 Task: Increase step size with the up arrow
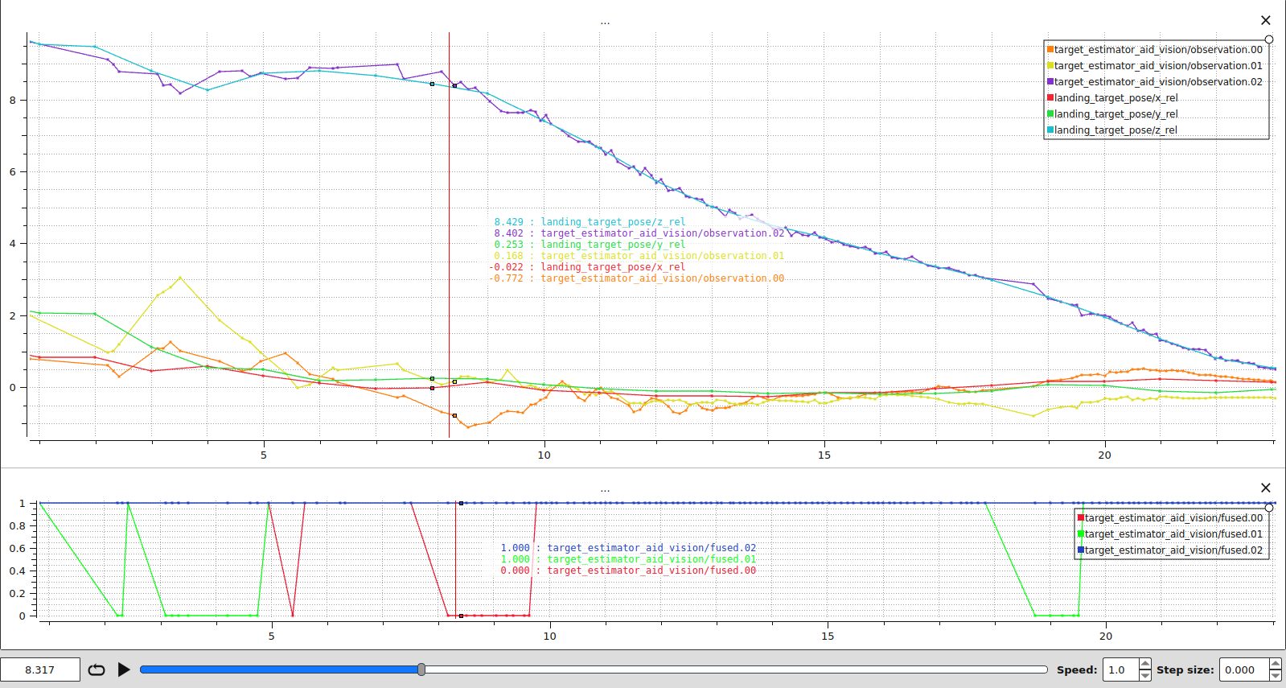coord(1276,664)
